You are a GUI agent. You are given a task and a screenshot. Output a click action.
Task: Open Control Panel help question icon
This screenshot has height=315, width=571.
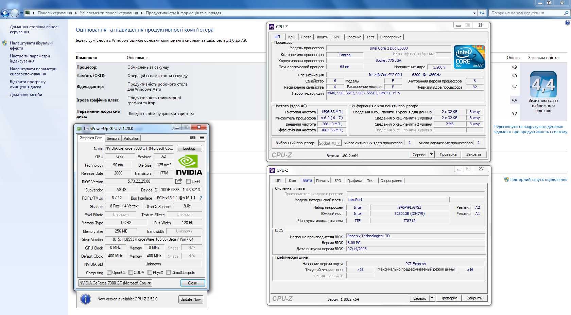[567, 23]
